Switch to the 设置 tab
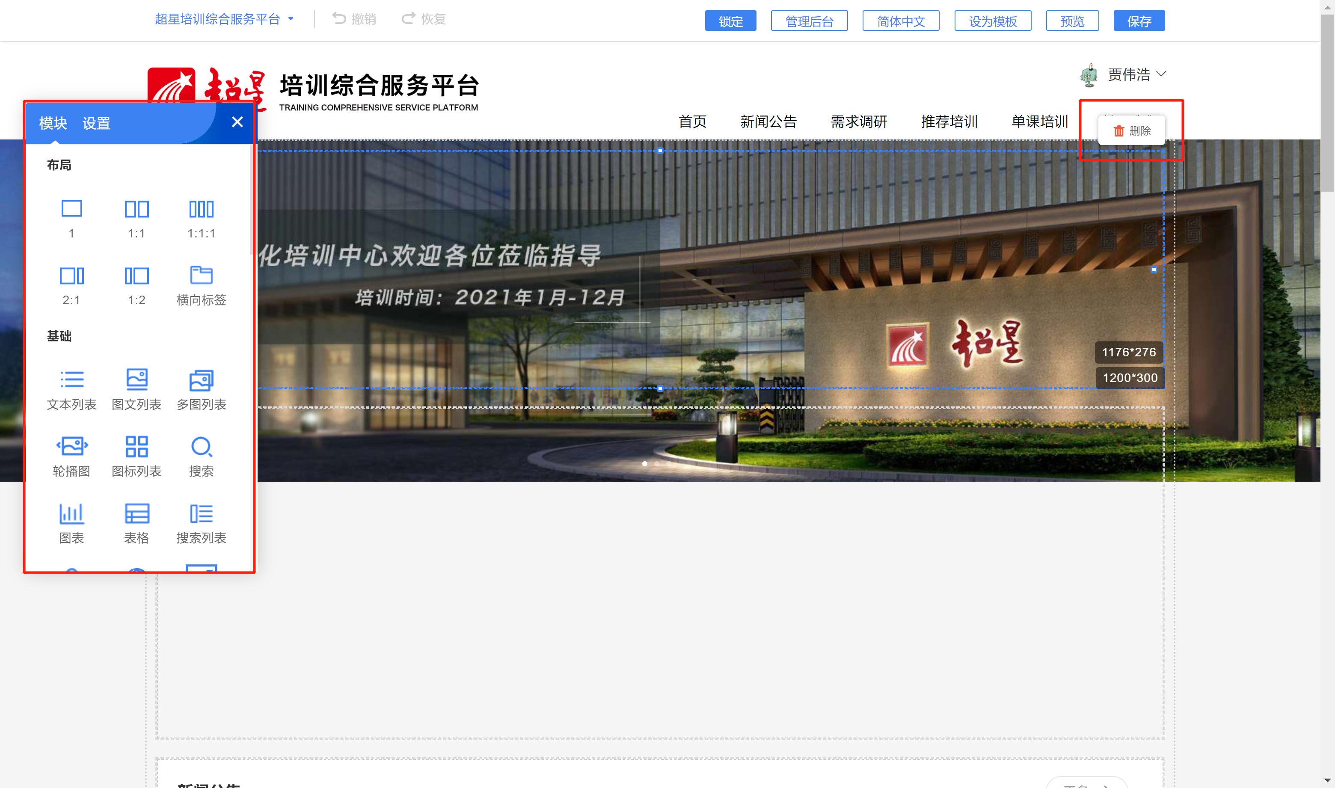This screenshot has width=1335, height=788. (96, 123)
